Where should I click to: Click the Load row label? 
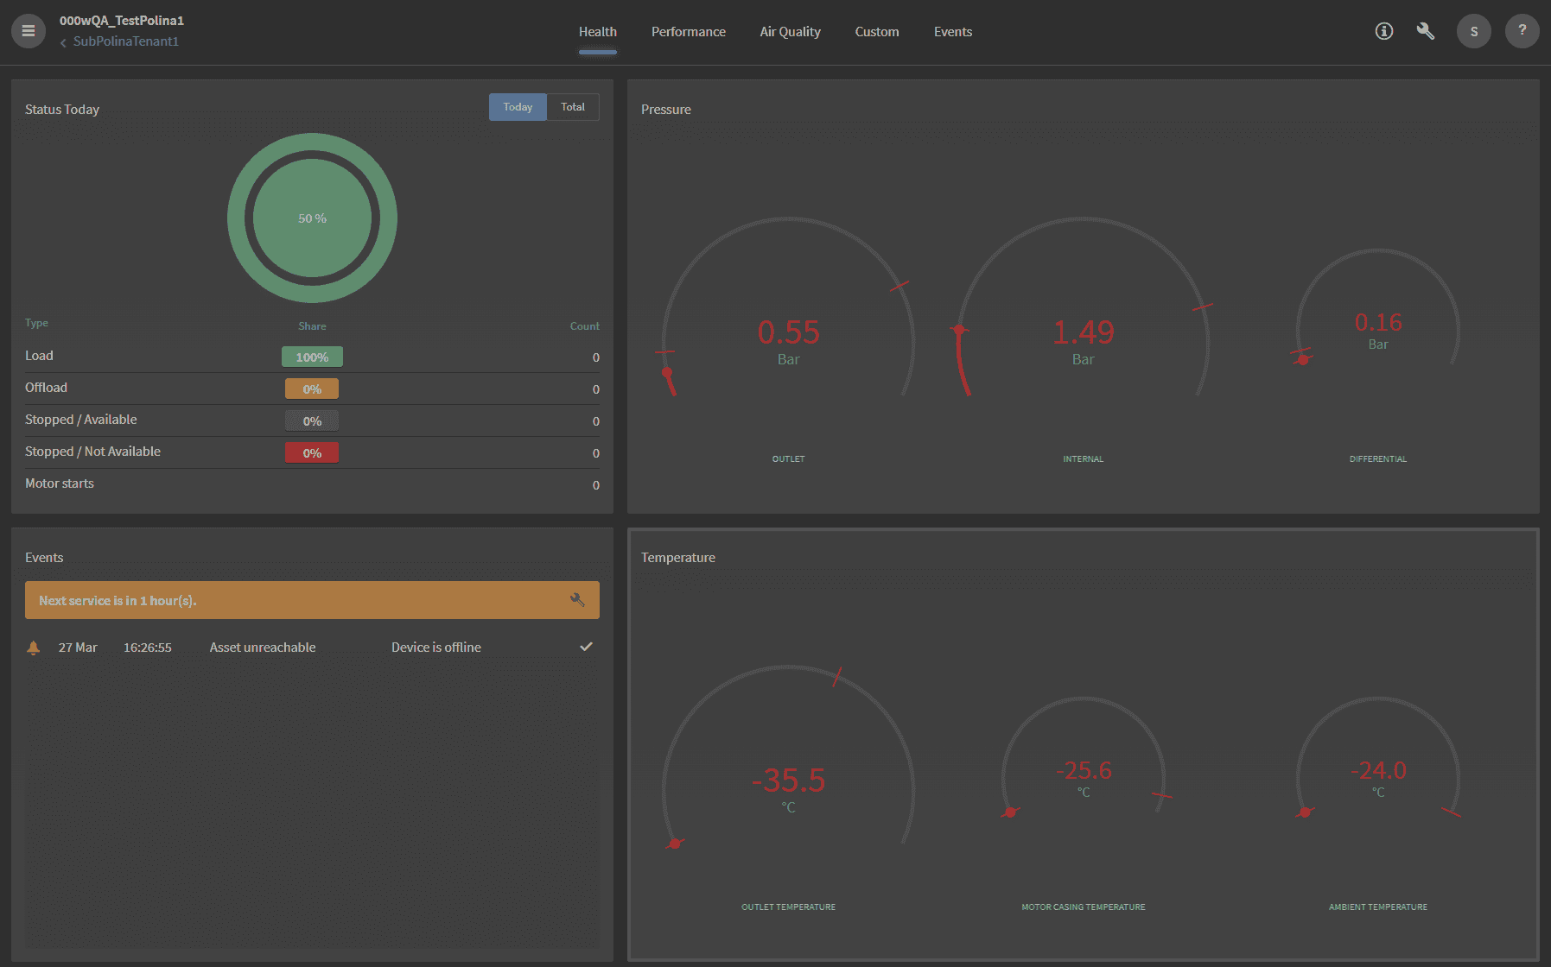tap(39, 356)
